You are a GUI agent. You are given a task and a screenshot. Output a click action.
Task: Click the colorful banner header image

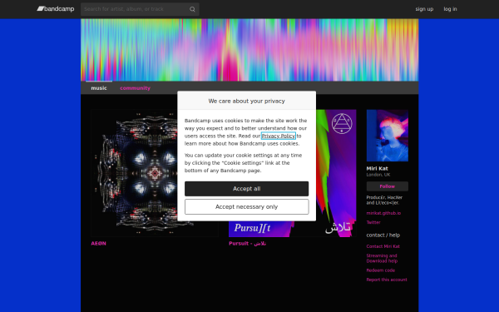pos(249,50)
